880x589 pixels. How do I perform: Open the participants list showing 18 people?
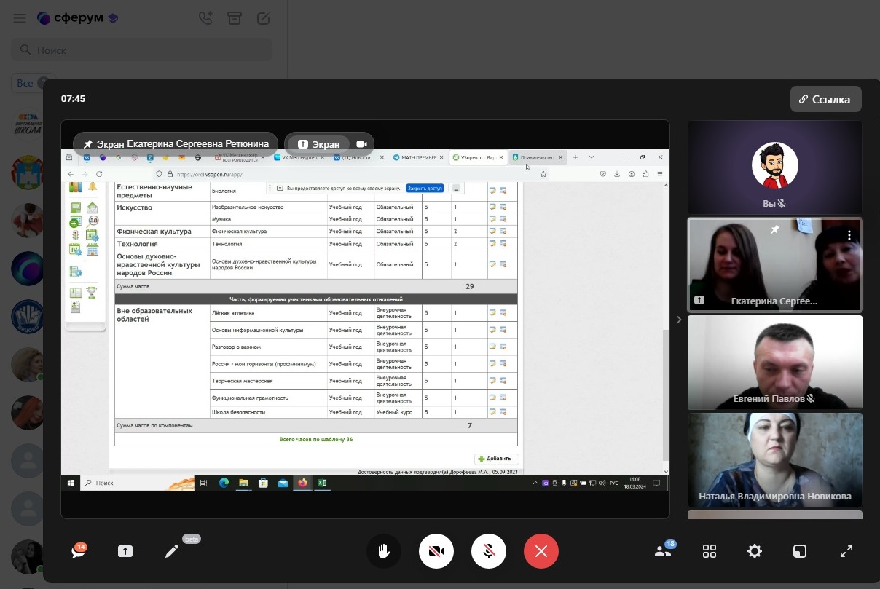[663, 551]
